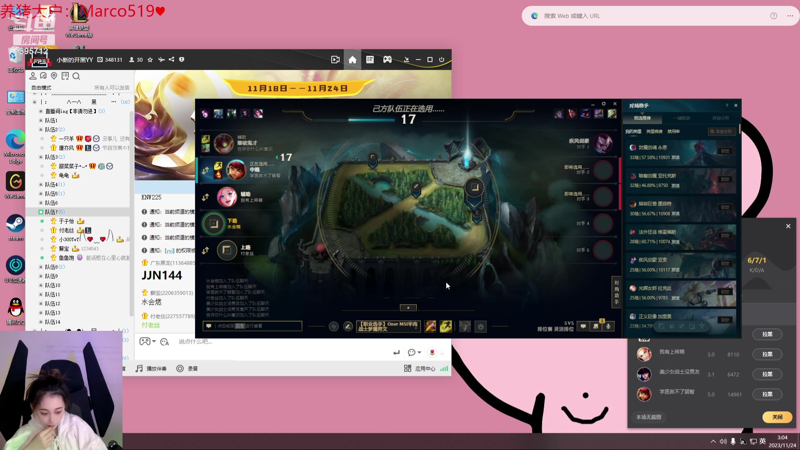Toggle system microphone in the taskbar tray
Image resolution: width=800 pixels, height=450 pixels.
tap(733, 441)
